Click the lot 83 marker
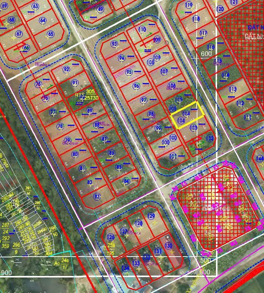 (97, 196)
